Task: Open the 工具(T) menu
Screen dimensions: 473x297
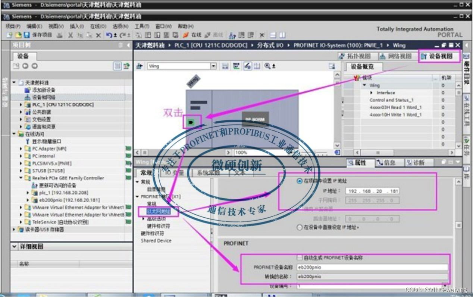Action: (142, 26)
